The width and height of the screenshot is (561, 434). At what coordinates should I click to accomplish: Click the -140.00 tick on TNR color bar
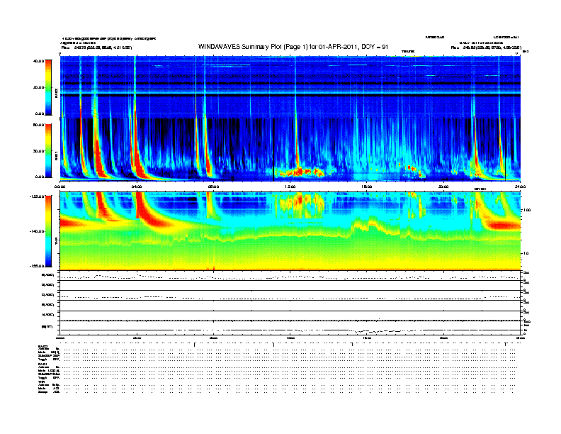coord(37,231)
